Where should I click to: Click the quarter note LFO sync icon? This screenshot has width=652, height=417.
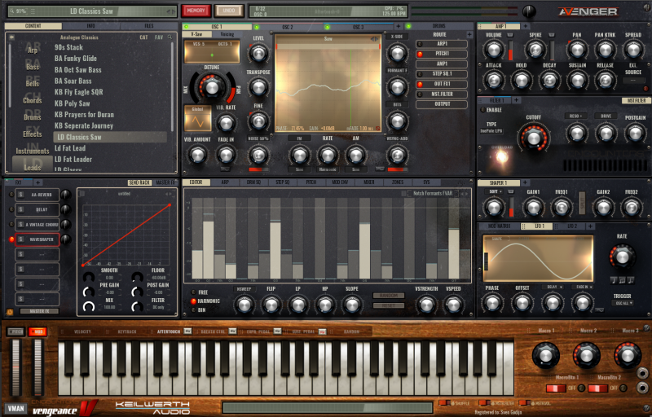click(x=614, y=280)
